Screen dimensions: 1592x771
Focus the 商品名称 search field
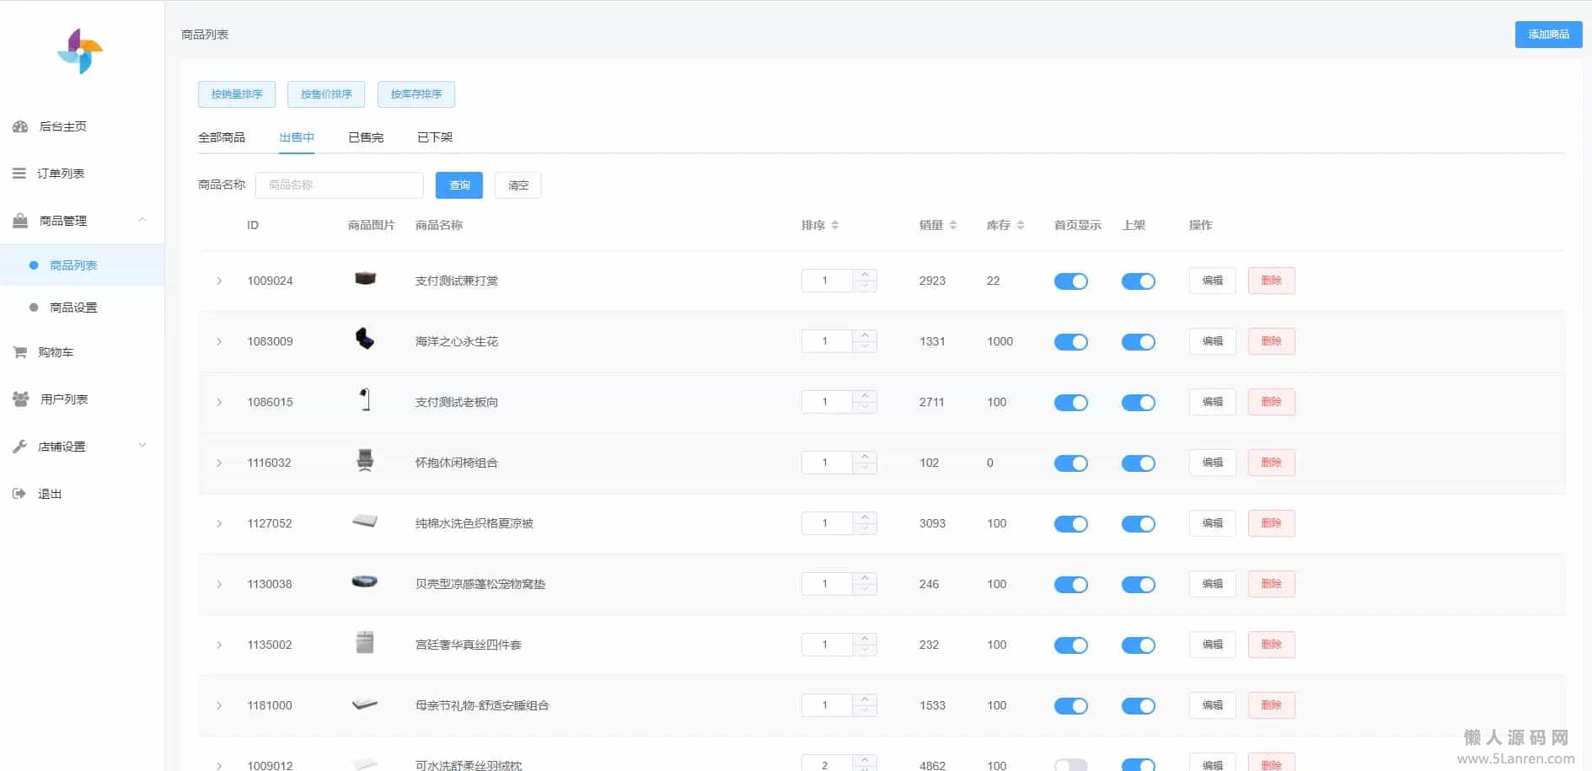[x=340, y=185]
